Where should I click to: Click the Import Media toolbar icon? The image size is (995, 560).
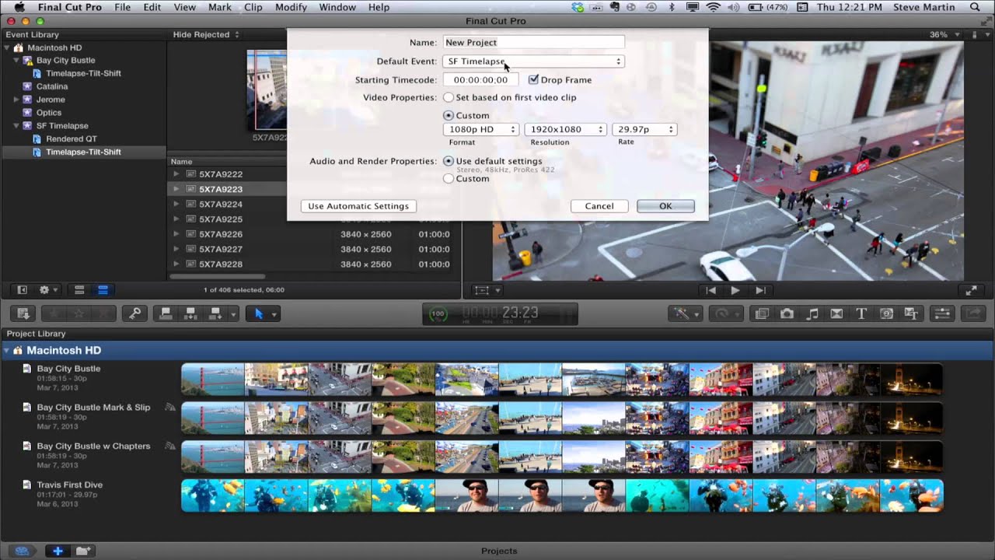(x=23, y=313)
